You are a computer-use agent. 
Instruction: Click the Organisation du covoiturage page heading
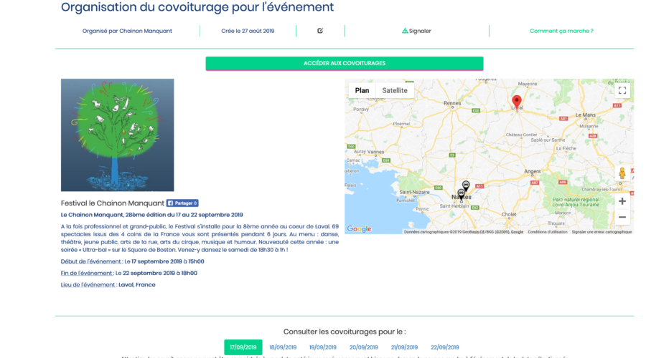pos(197,7)
